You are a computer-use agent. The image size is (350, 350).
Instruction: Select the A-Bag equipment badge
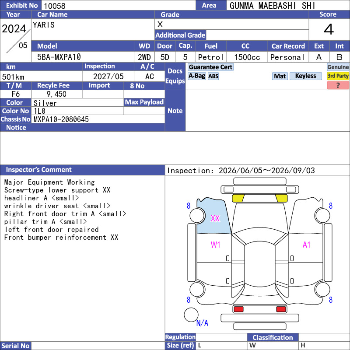pyautogui.click(x=196, y=76)
